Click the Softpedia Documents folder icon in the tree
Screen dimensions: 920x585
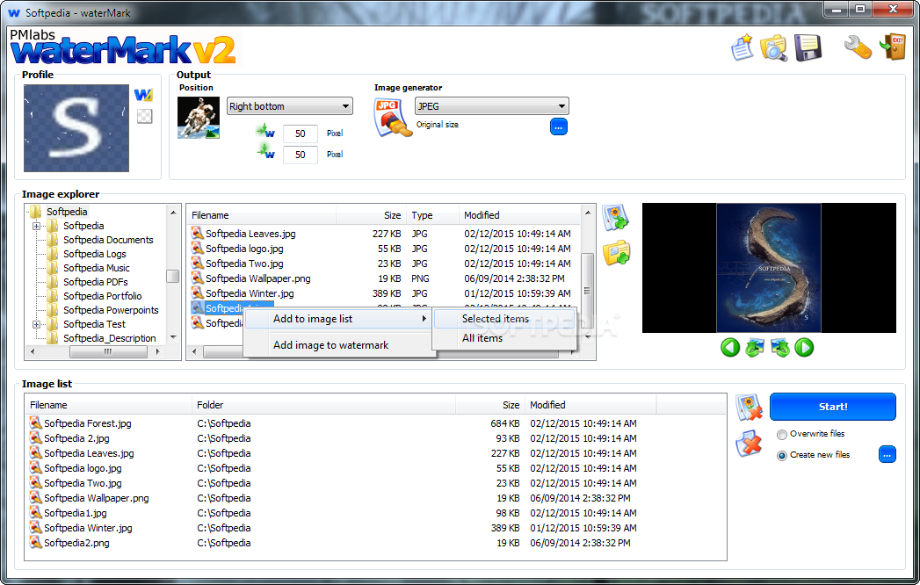coord(53,240)
